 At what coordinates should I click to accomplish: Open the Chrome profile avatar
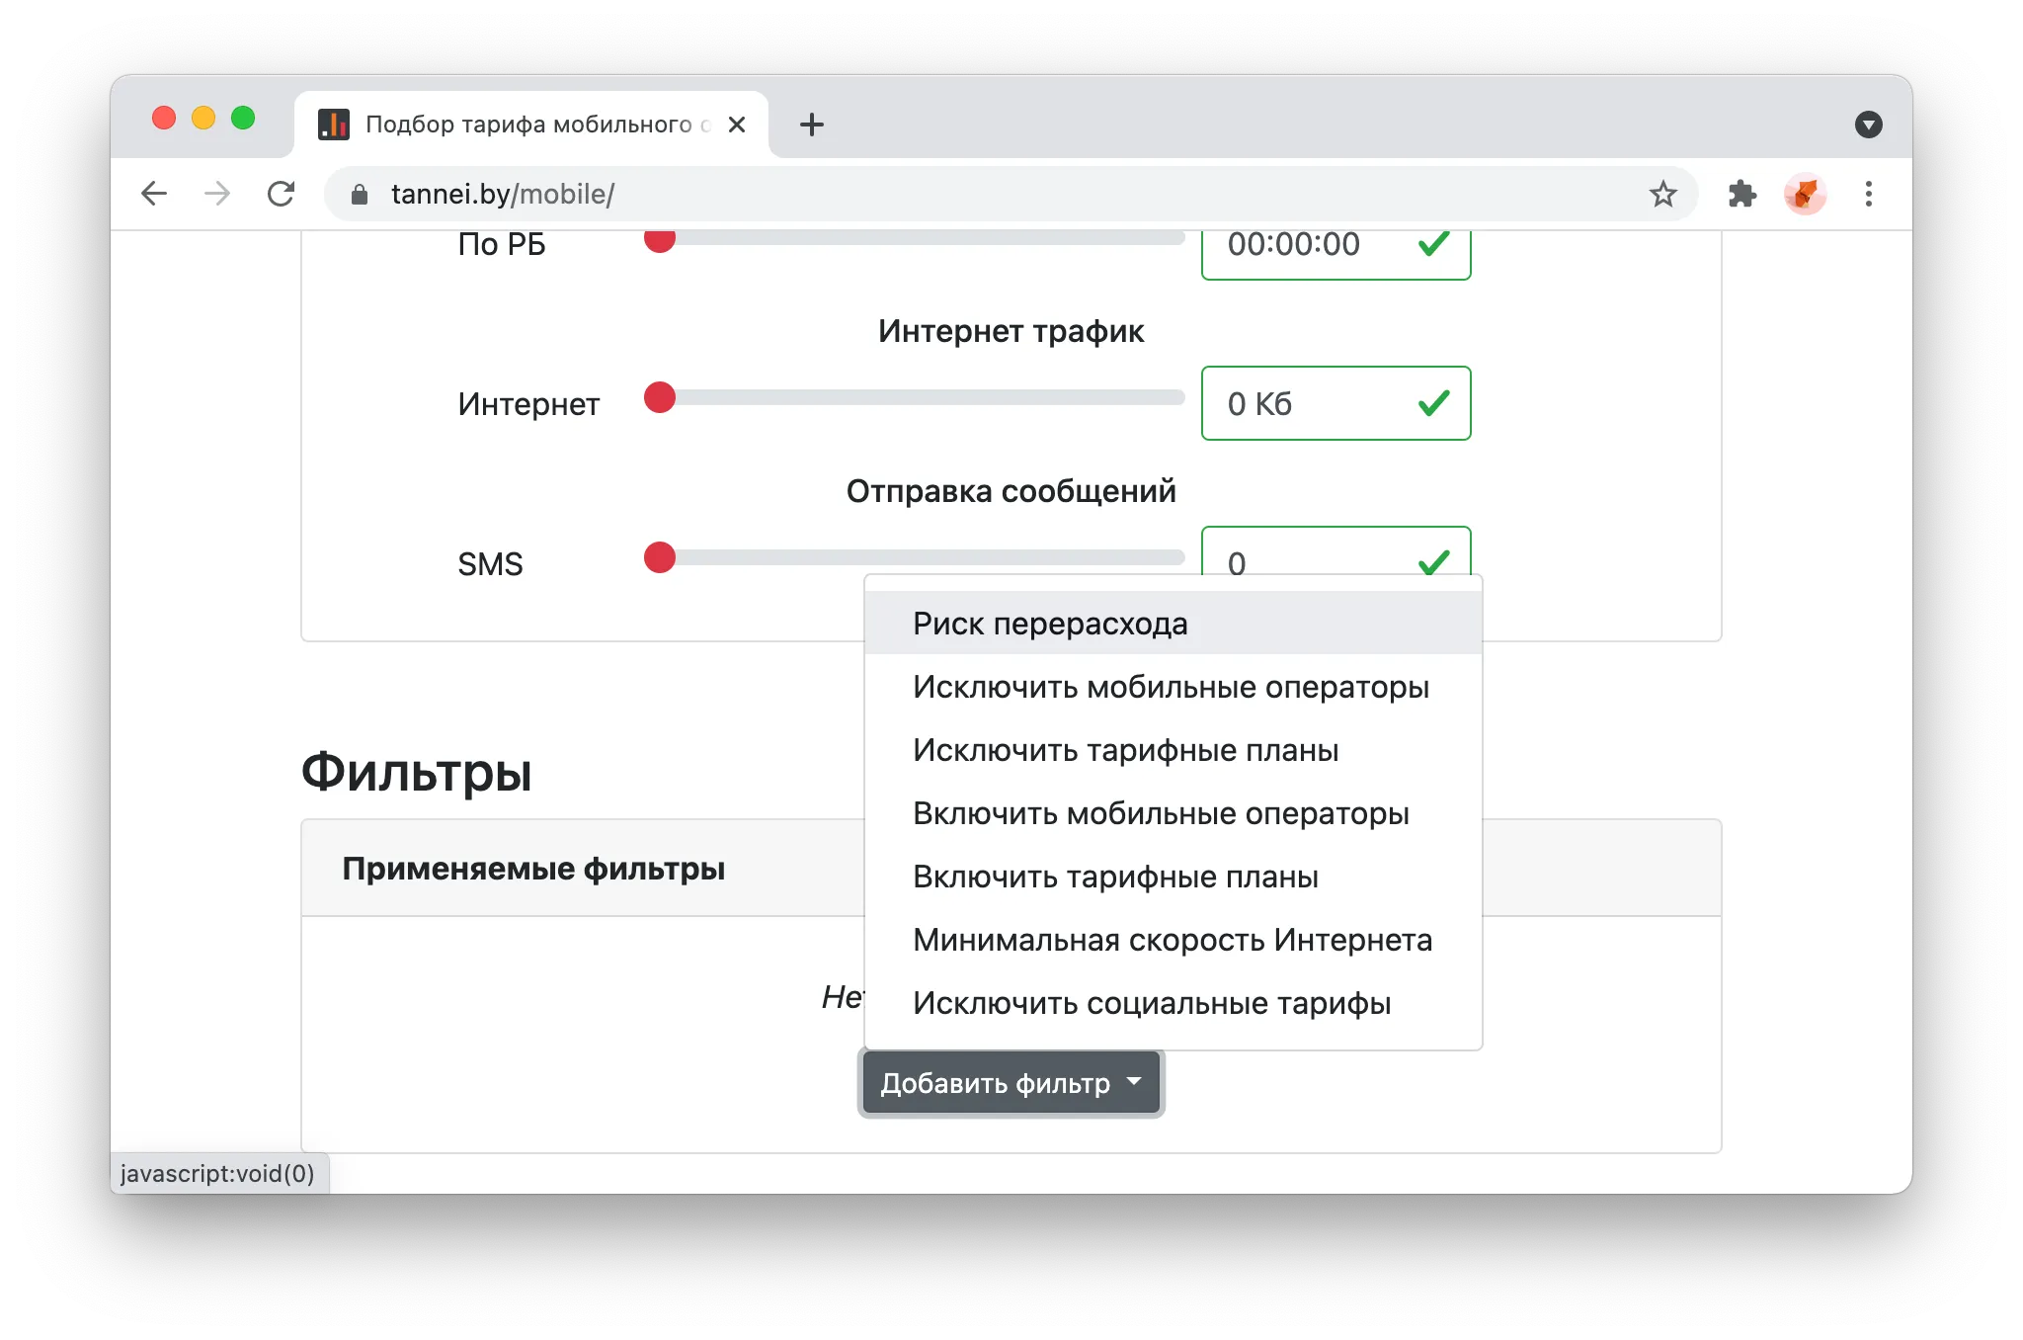1805,194
